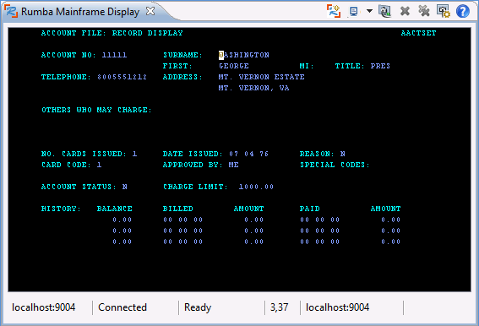Click the SPECIAL CODES label
The height and width of the screenshot is (326, 479).
pyautogui.click(x=335, y=165)
